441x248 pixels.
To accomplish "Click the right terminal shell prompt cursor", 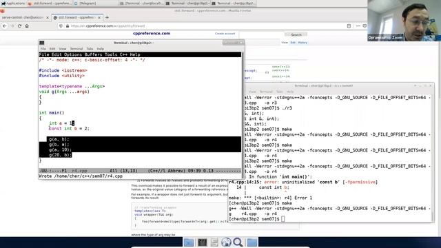I will pyautogui.click(x=283, y=219).
